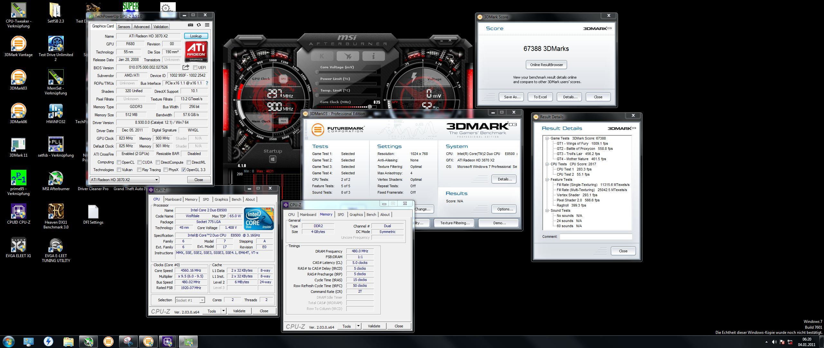Click the bus interface question mark

pos(207,83)
